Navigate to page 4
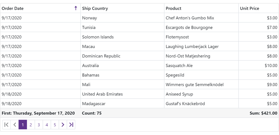Screen dimensions: 279x135 click(47, 125)
